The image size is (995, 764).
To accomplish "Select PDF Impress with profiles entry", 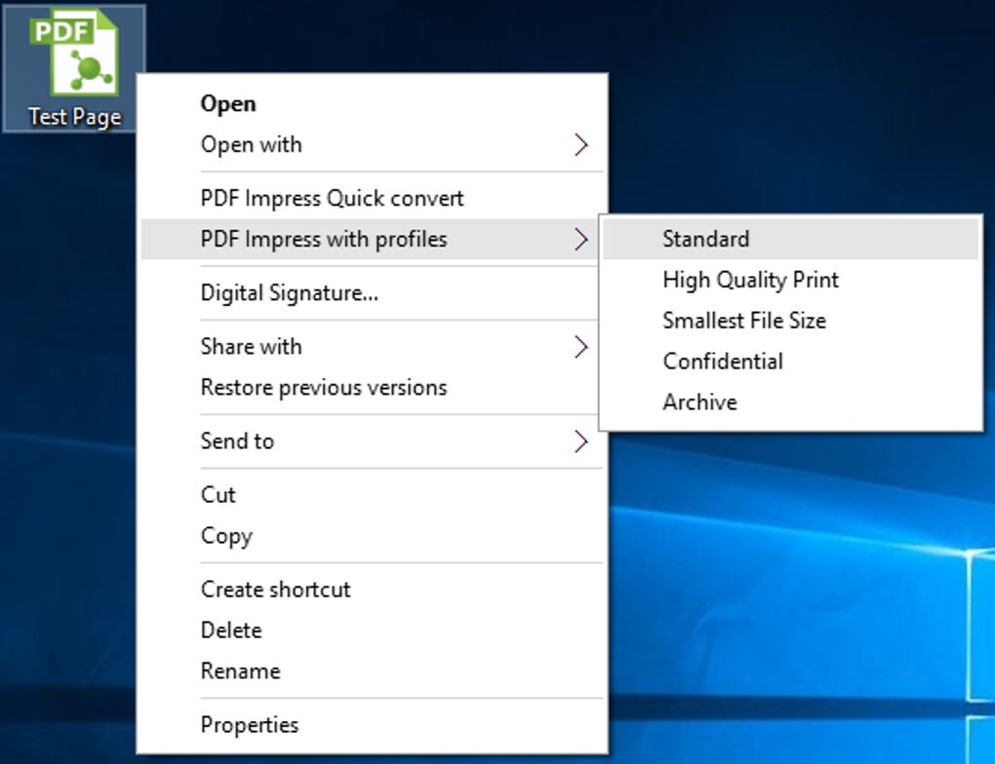I will [372, 239].
